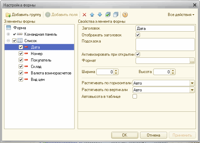
Task: Toggle the Командная панель checkmark
Action: coord(15,34)
